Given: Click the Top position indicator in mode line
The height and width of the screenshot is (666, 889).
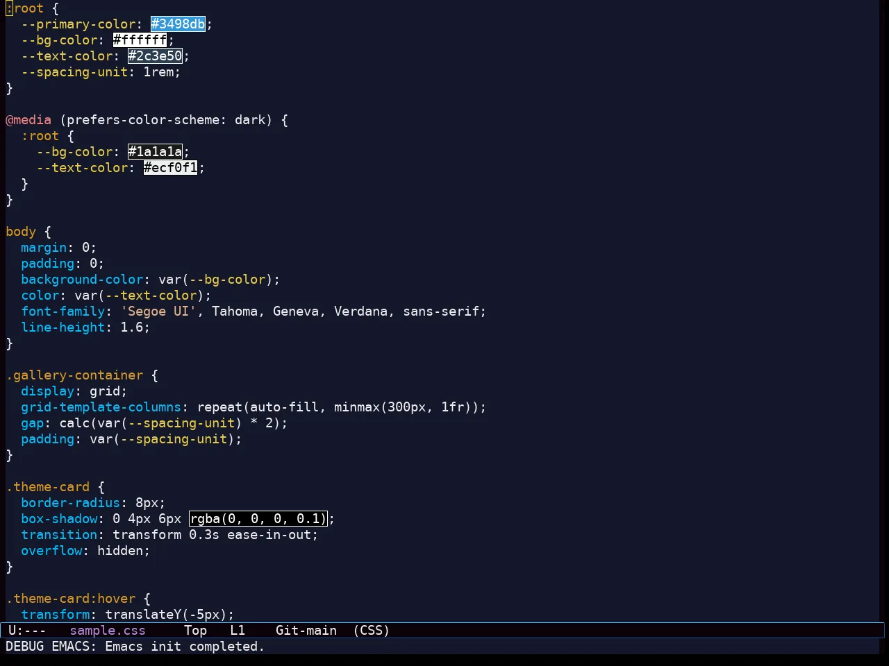Looking at the screenshot, I should [196, 631].
